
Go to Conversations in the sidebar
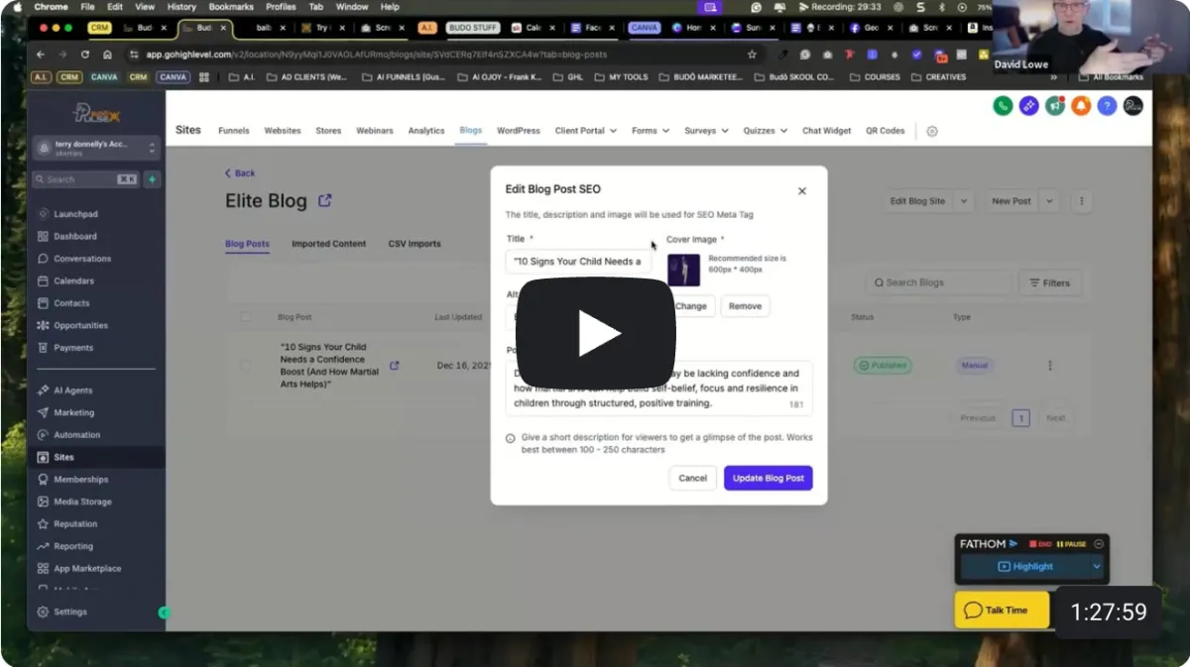pos(82,259)
